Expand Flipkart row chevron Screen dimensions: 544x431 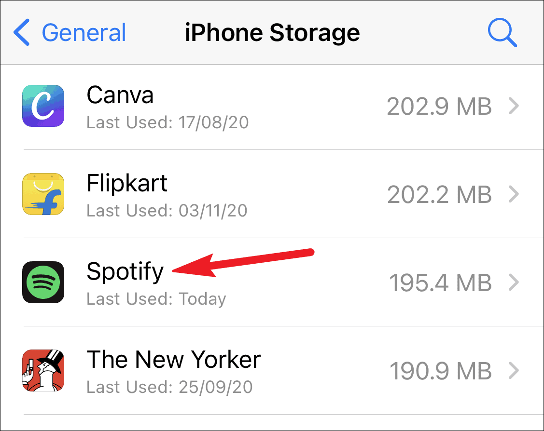514,194
